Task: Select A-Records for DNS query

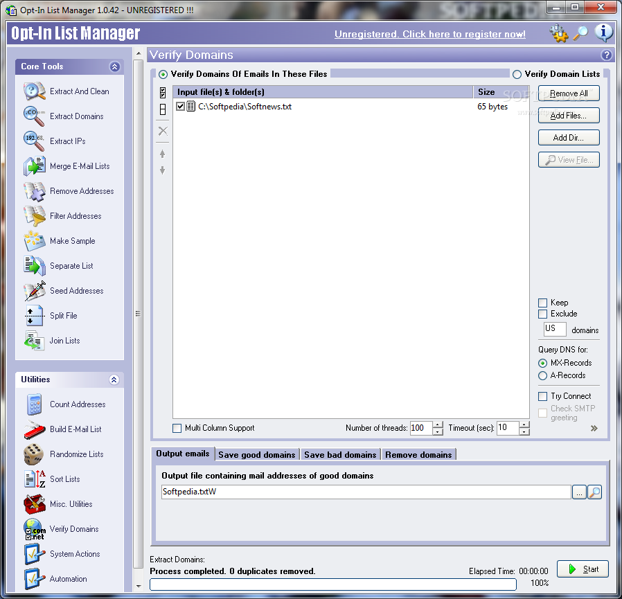Action: [x=542, y=375]
